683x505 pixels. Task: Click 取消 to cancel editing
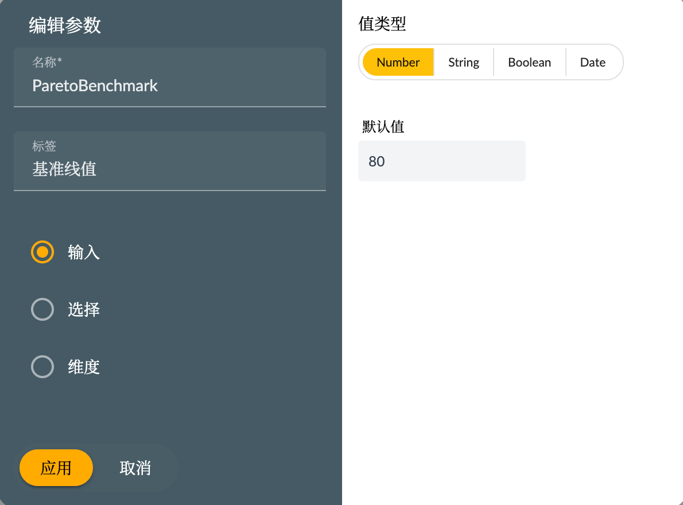click(135, 468)
